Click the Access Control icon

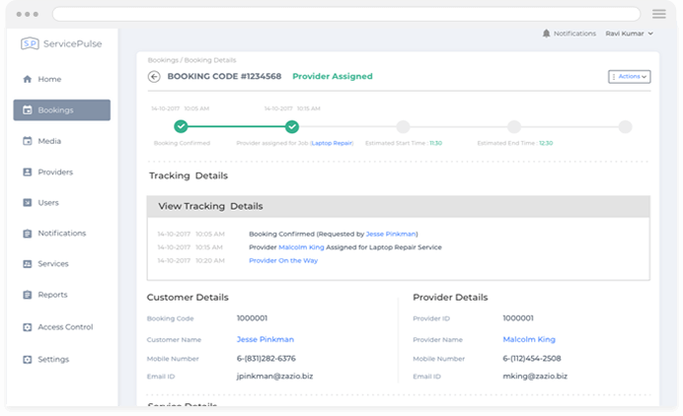(x=28, y=326)
